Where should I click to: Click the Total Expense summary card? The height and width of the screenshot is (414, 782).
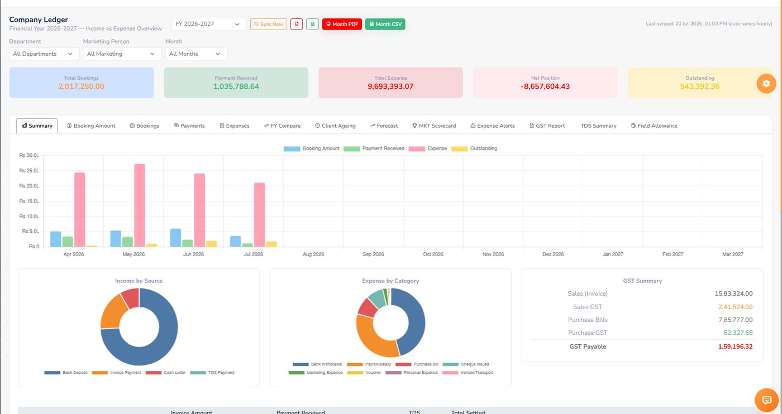(x=390, y=83)
